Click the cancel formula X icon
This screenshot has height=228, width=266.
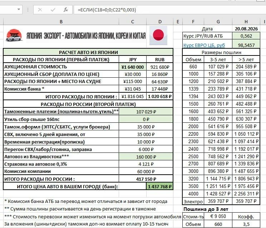(40, 10)
